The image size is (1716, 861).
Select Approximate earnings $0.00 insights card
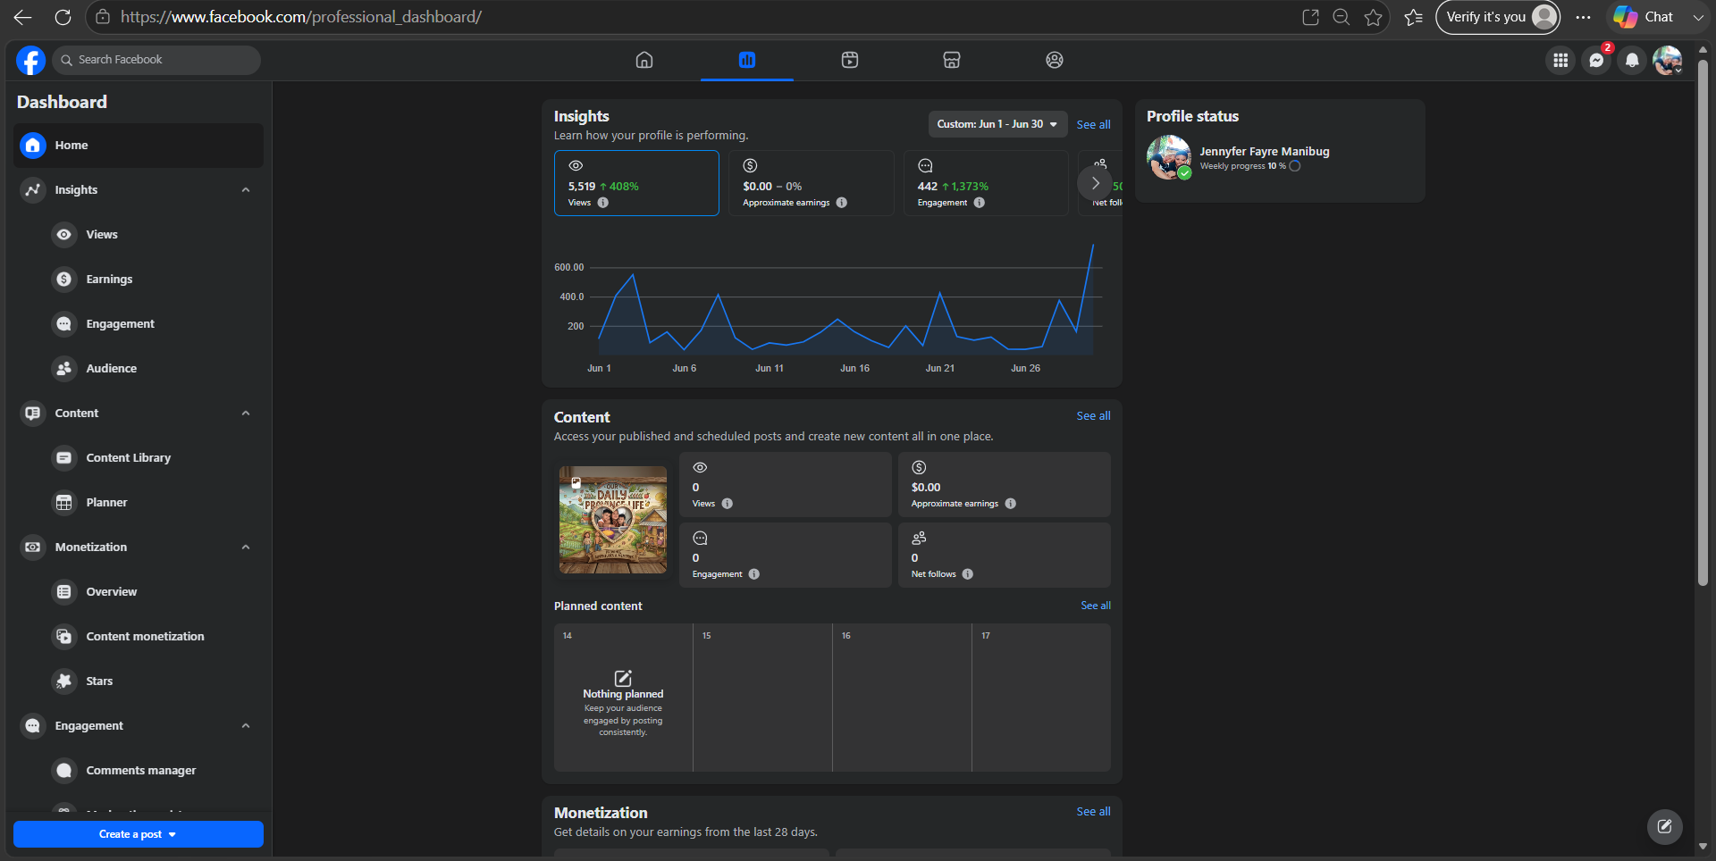pyautogui.click(x=811, y=183)
